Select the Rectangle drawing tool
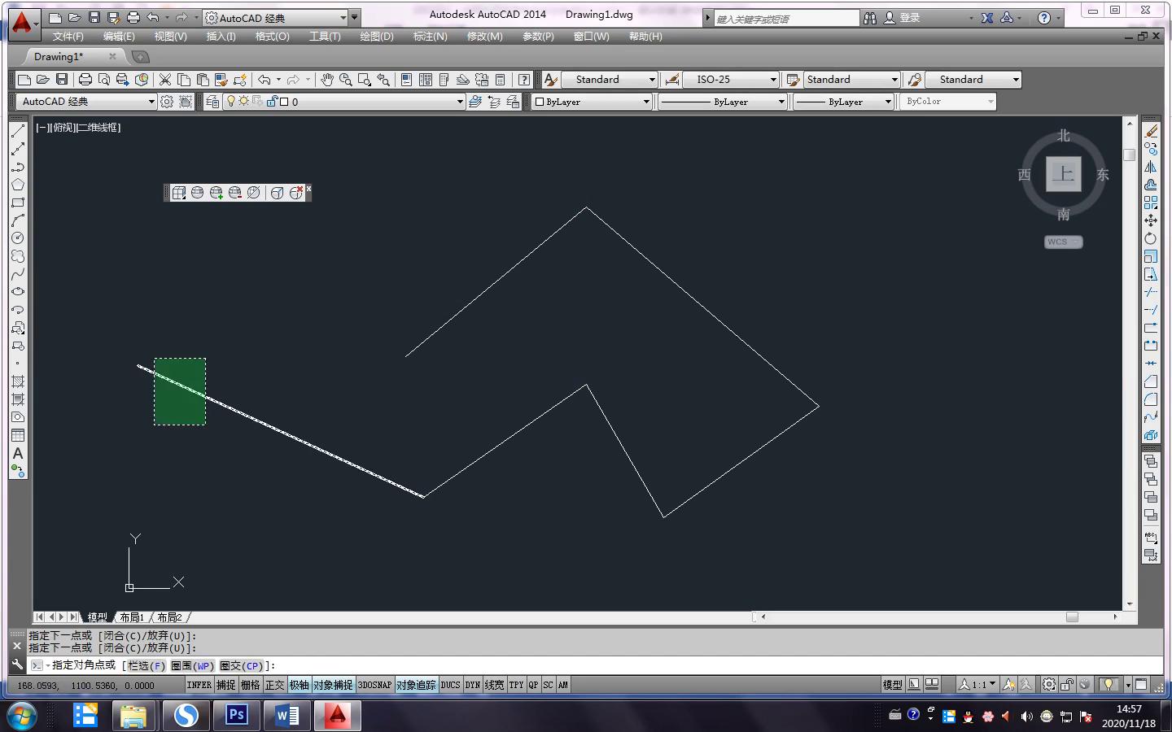 tap(18, 203)
